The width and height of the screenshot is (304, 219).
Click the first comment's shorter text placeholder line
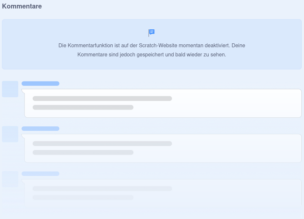tap(83, 108)
